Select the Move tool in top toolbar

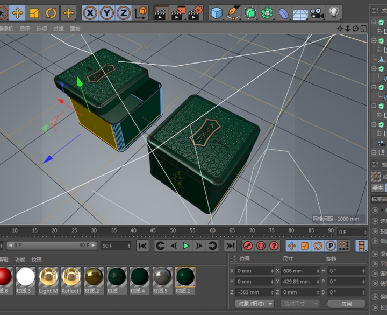pos(17,12)
